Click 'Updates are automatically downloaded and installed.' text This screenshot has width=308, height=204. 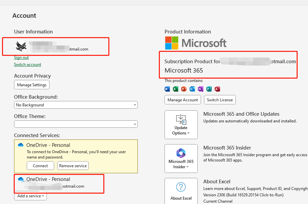pos(250,121)
